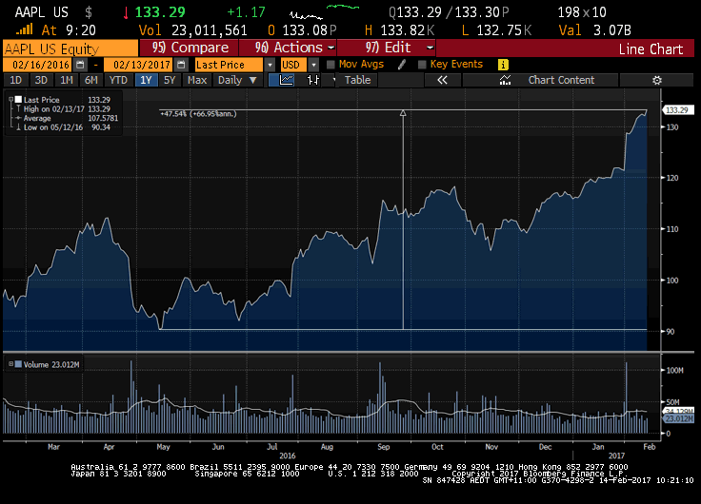Screen dimensions: 701x504
Task: Collapse the Volume legend expander
Action: [11, 364]
